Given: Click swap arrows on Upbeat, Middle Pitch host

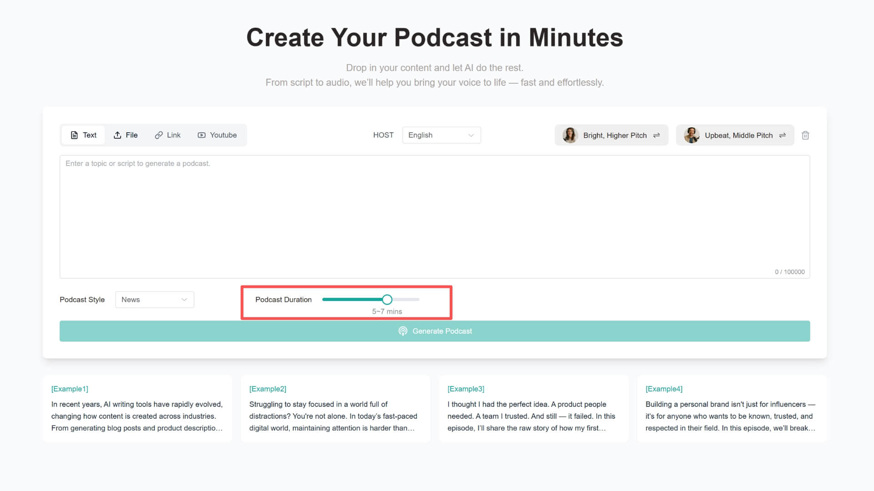Looking at the screenshot, I should point(783,135).
